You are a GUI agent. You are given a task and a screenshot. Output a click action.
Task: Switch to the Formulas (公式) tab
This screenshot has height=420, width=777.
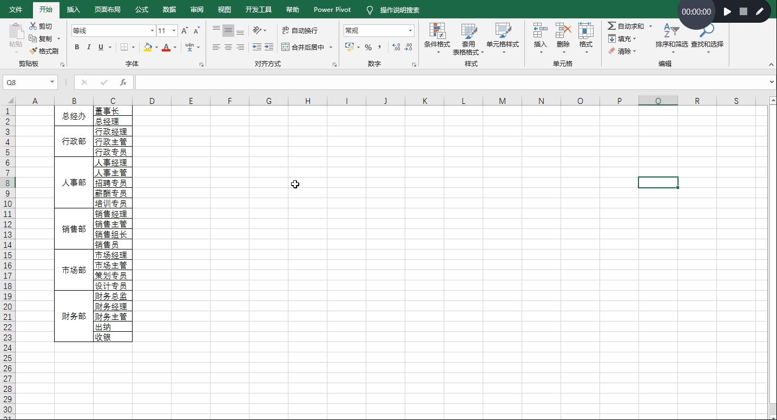[142, 10]
